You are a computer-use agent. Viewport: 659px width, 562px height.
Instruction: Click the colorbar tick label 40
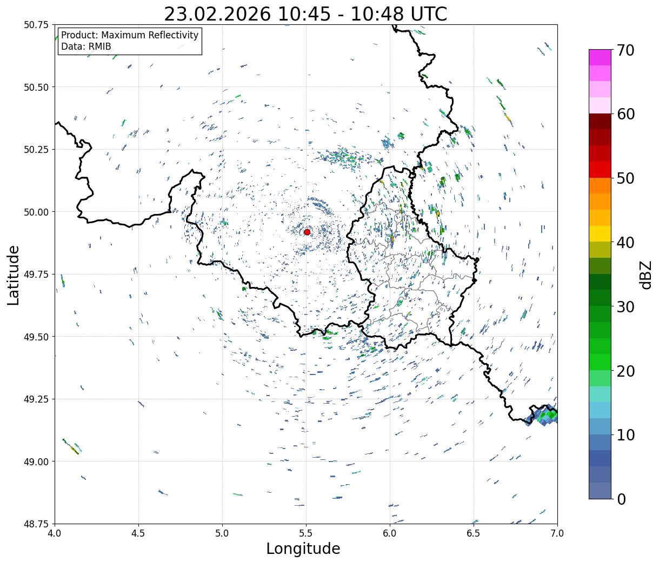[x=625, y=243]
